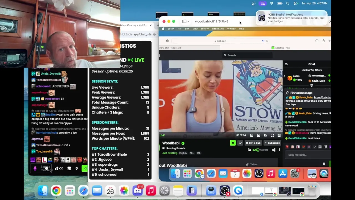
Task: Click the kick.com address bar in Safari
Action: tap(220, 41)
